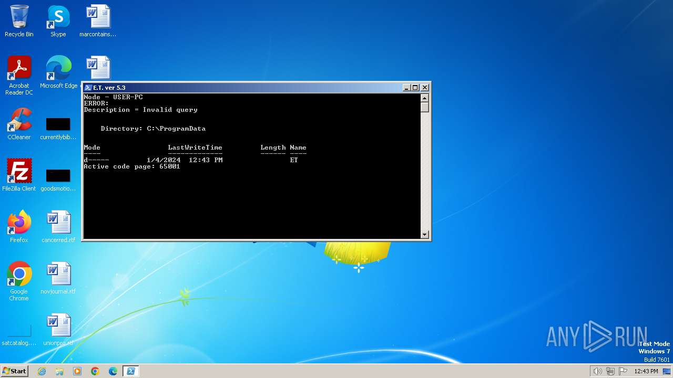Launch Google Chrome desktop shortcut
The height and width of the screenshot is (378, 673).
coord(19,281)
